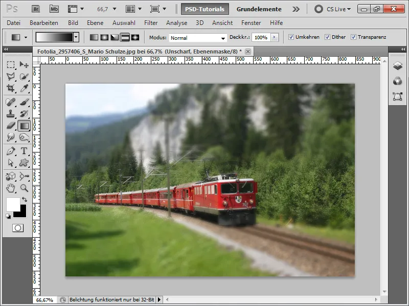The image size is (409, 306).
Task: Select the Sponge tool
Action: pyautogui.click(x=24, y=137)
